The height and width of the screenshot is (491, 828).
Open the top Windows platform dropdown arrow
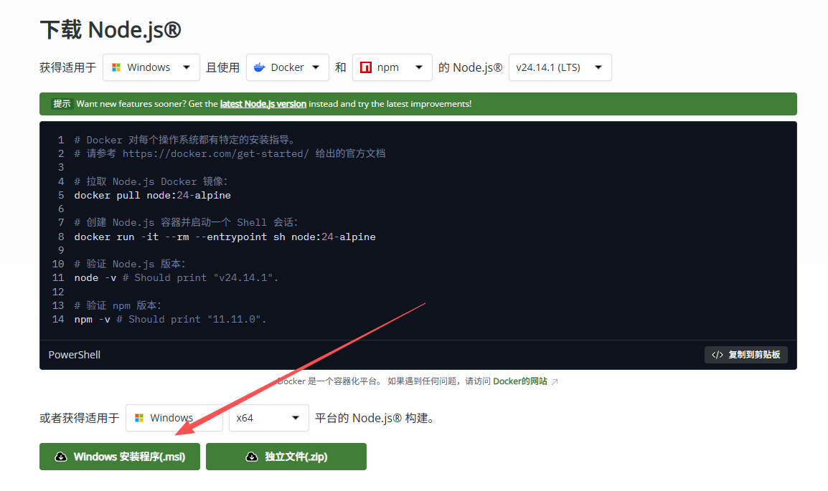point(187,67)
